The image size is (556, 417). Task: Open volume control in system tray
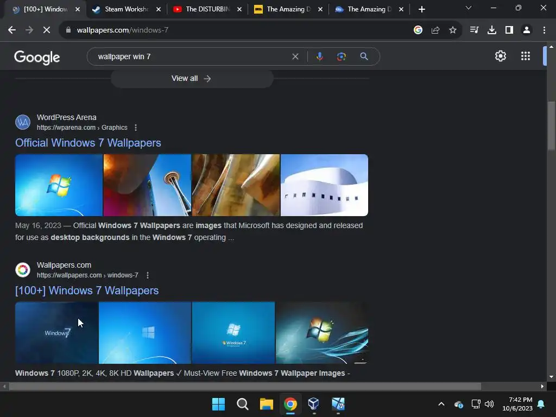pyautogui.click(x=489, y=404)
